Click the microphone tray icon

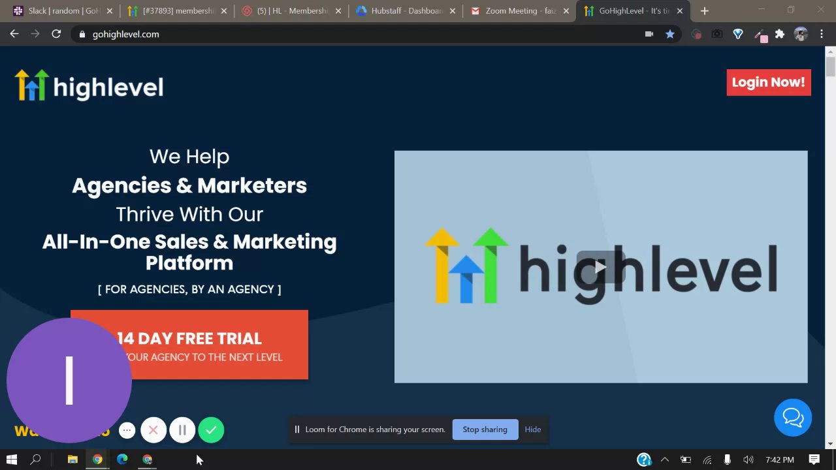pyautogui.click(x=727, y=460)
